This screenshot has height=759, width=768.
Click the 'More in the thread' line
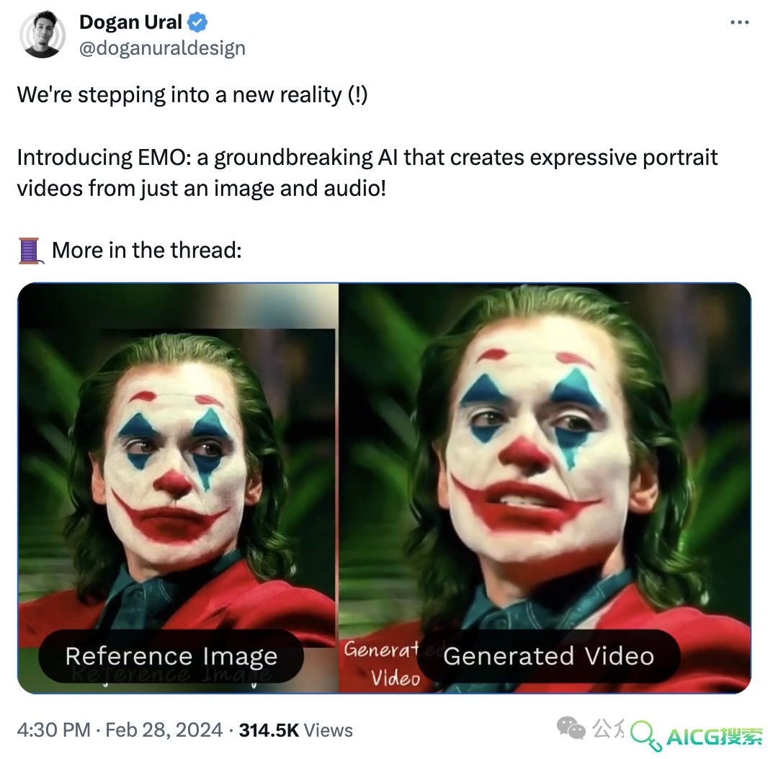click(130, 251)
